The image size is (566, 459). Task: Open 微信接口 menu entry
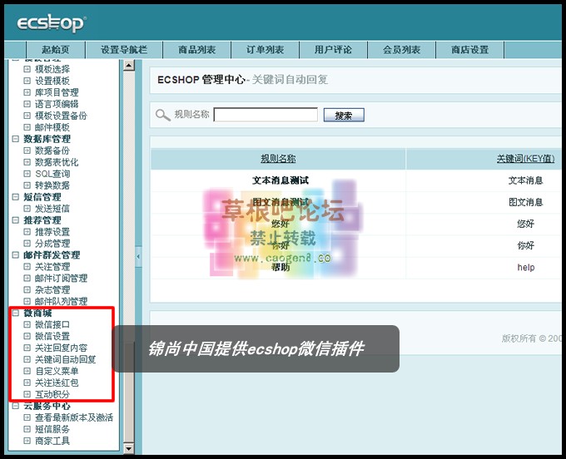pyautogui.click(x=52, y=324)
